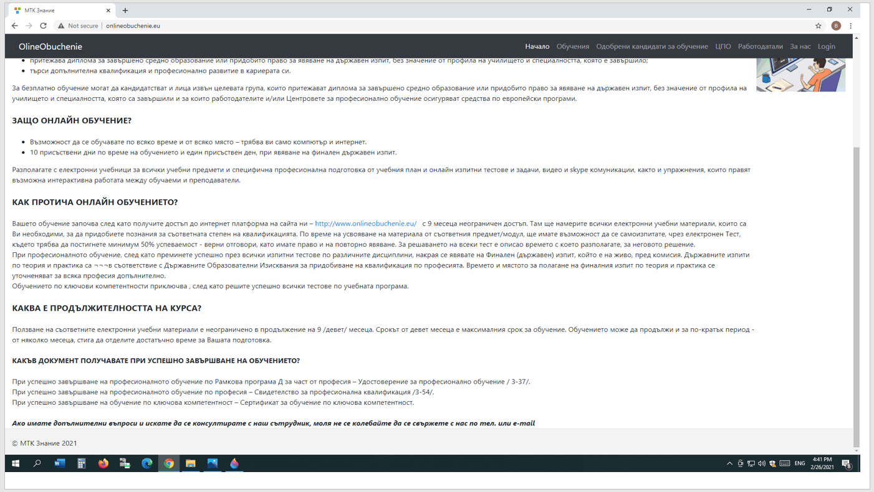Go back to the previous page
Screen dimensions: 874x492
click(15, 26)
